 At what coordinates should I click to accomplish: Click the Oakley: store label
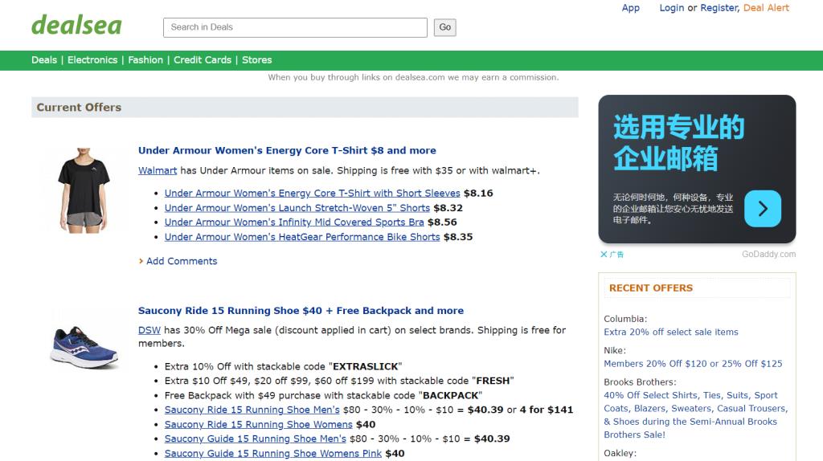[x=620, y=453]
